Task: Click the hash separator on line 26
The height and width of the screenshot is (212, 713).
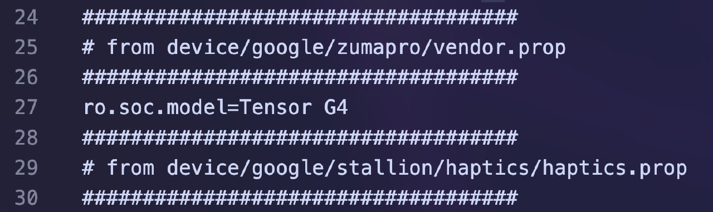Action: click(x=300, y=77)
